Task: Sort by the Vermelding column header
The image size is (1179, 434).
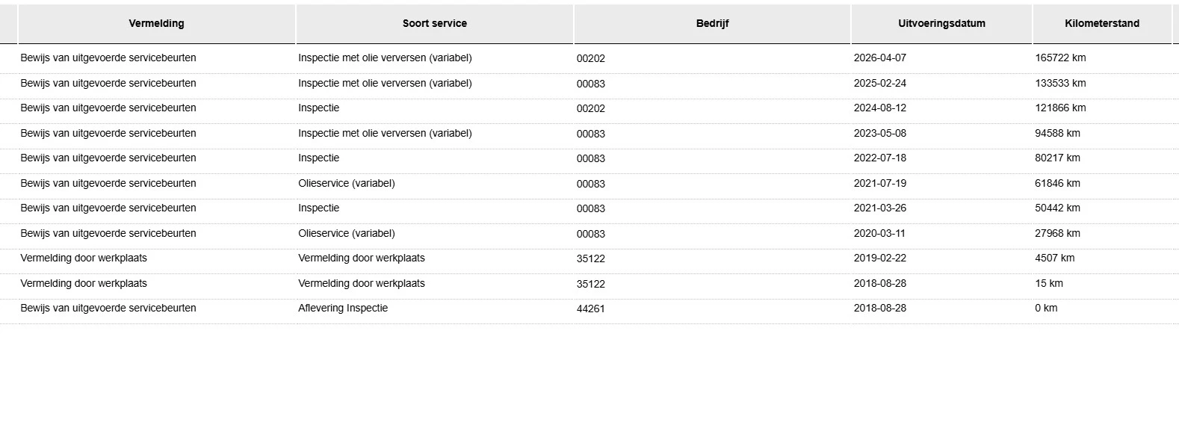Action: click(156, 24)
